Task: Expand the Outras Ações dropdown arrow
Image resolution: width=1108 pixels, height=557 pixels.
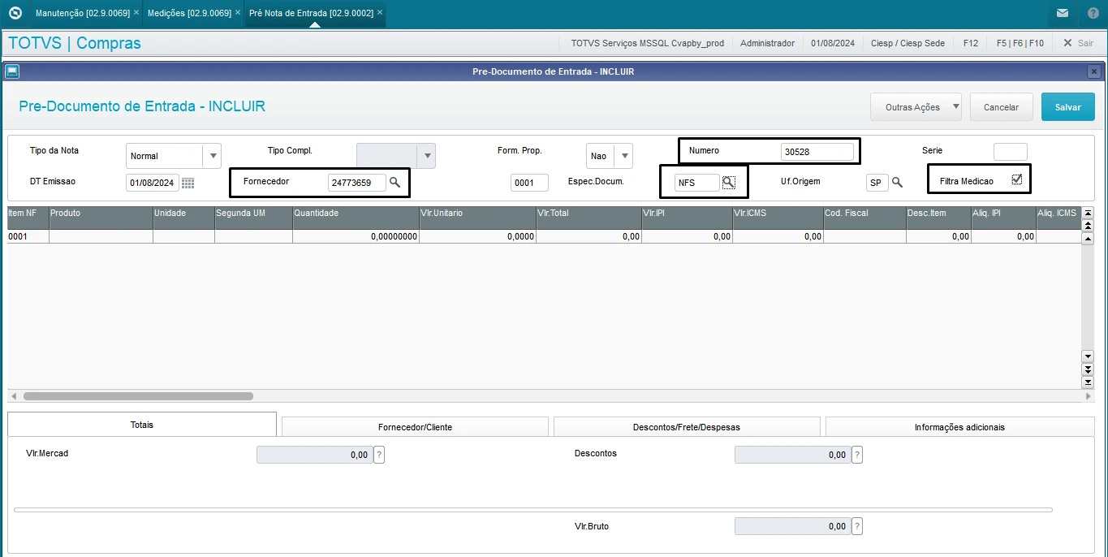Action: pyautogui.click(x=955, y=106)
